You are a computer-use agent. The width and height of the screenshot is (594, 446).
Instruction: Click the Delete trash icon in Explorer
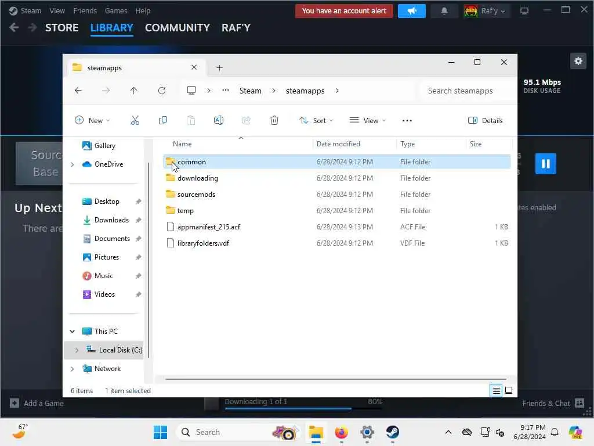274,121
